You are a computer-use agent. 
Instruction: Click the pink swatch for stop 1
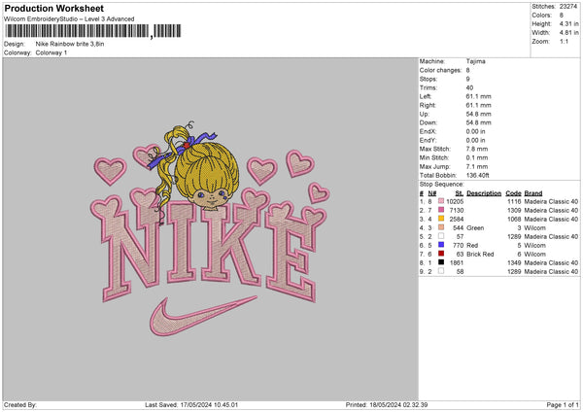pyautogui.click(x=441, y=201)
